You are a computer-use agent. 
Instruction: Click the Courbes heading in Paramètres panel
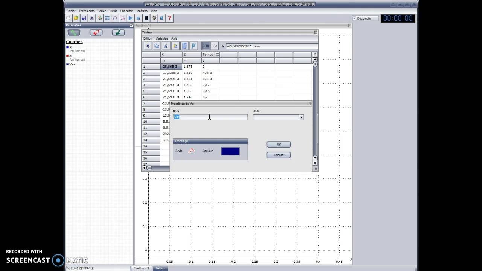74,42
